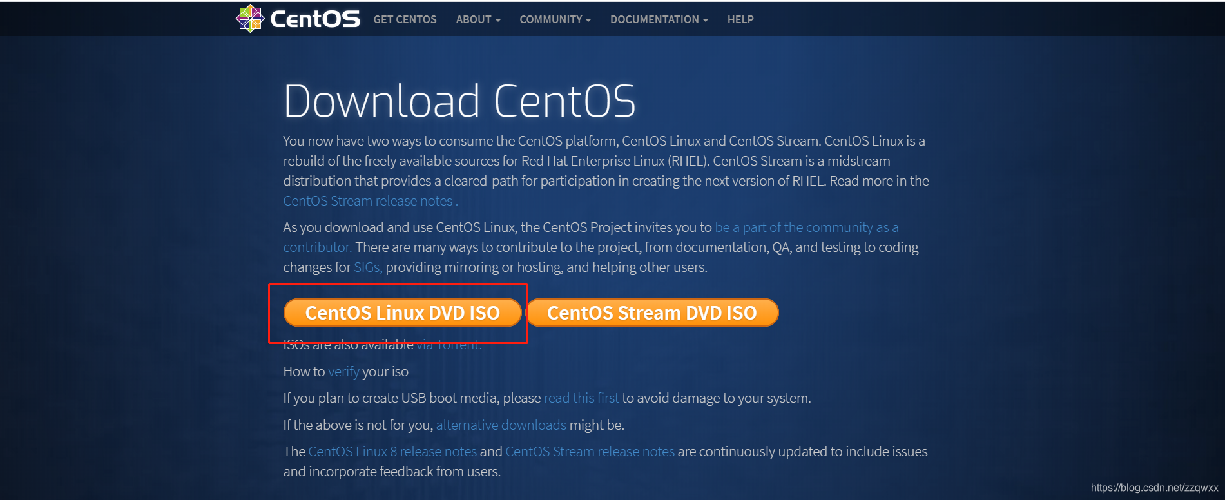Expand the COMMUNITY dropdown menu

pyautogui.click(x=555, y=19)
